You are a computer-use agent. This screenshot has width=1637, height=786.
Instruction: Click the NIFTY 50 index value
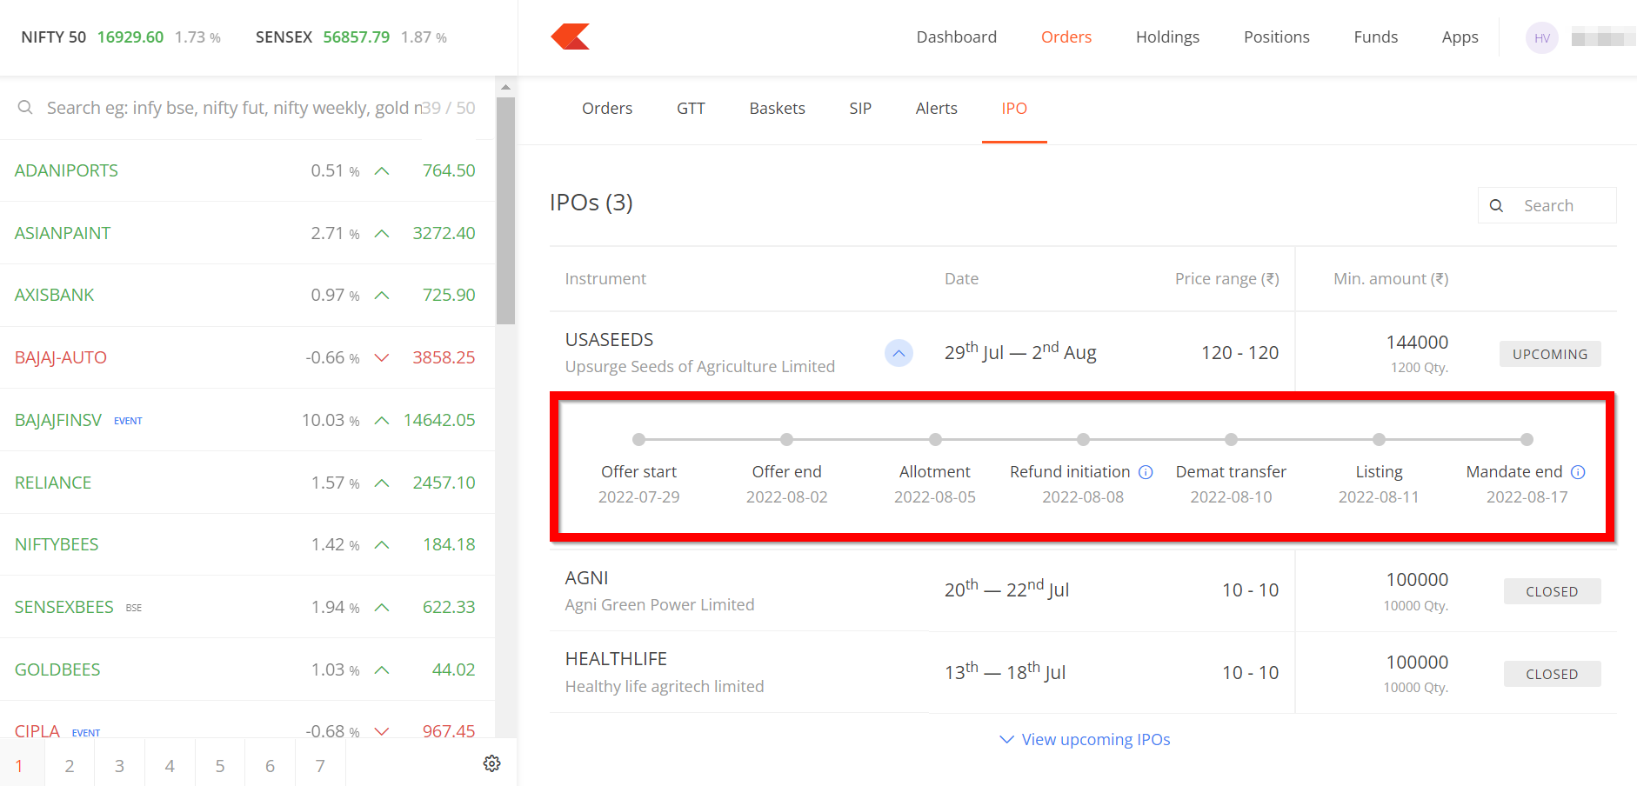tap(130, 37)
